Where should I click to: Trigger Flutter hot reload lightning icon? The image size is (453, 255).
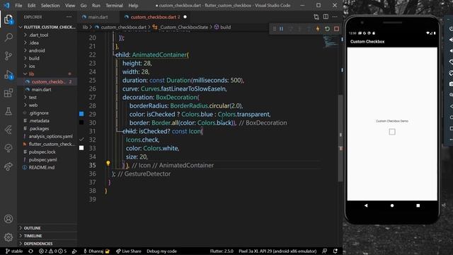pos(318,29)
